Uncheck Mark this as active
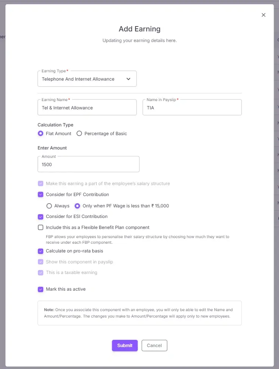Viewport: 279px width, 369px height. point(41,289)
